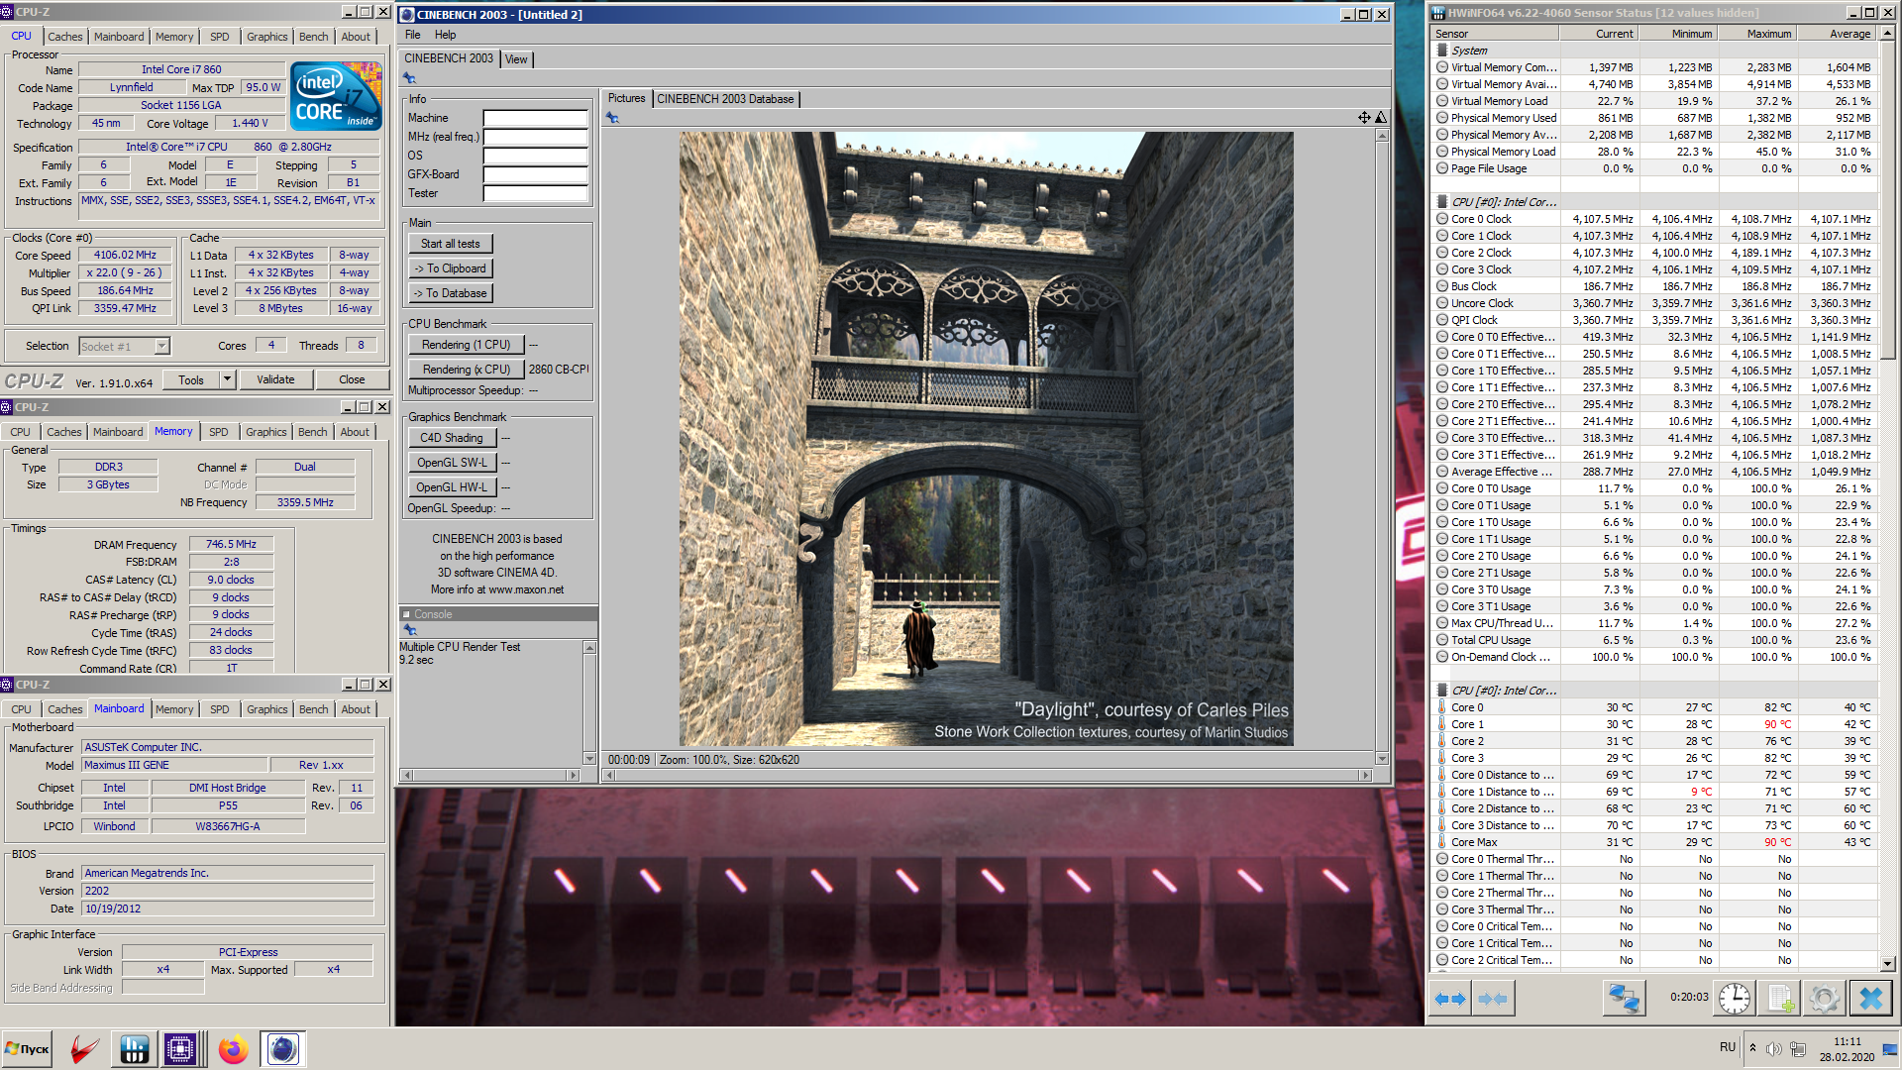Click the RU language indicator
The width and height of the screenshot is (1902, 1070).
pos(1728,1048)
